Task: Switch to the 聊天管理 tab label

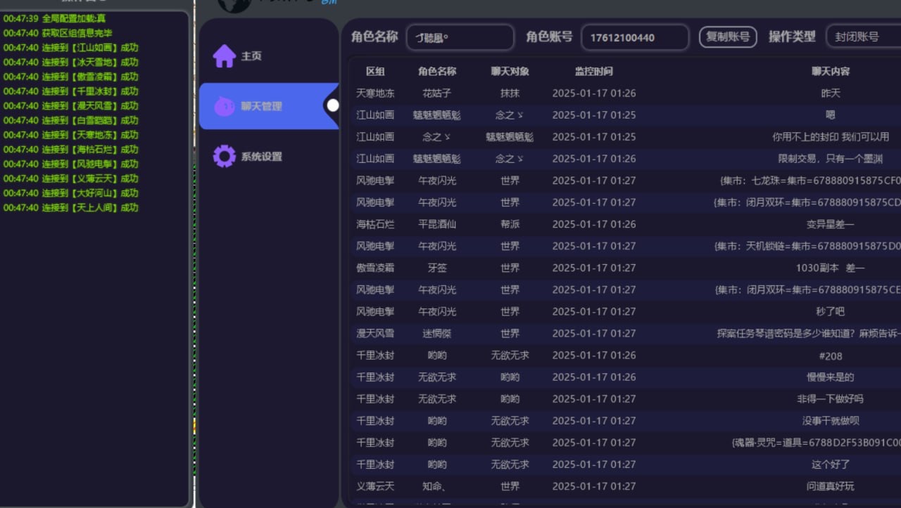Action: pos(261,106)
